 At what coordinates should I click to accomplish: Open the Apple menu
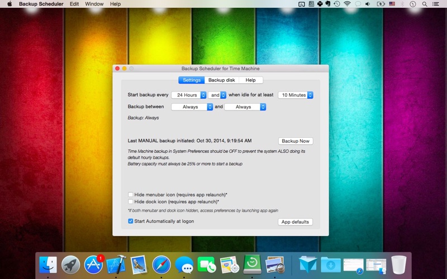[9, 4]
